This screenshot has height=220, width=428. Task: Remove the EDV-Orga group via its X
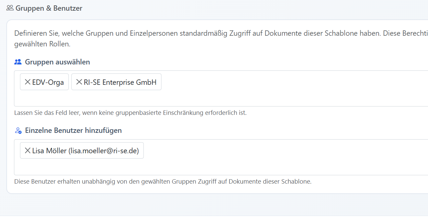click(27, 82)
